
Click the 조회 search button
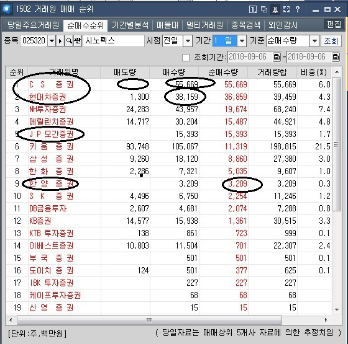[331, 41]
